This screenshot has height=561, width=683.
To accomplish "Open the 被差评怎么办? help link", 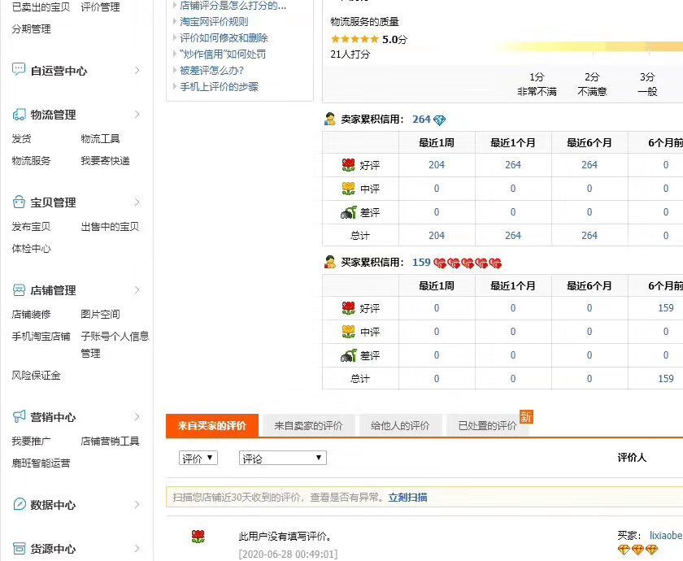I will (211, 70).
